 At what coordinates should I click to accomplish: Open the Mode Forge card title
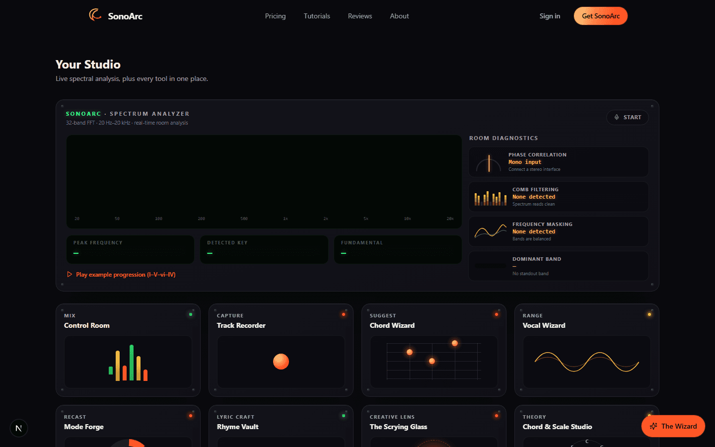click(x=84, y=427)
